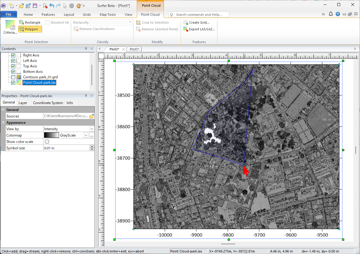Click the grayscale colormap gradient swatch
Image resolution: width=360 pixels, height=254 pixels.
(51, 135)
